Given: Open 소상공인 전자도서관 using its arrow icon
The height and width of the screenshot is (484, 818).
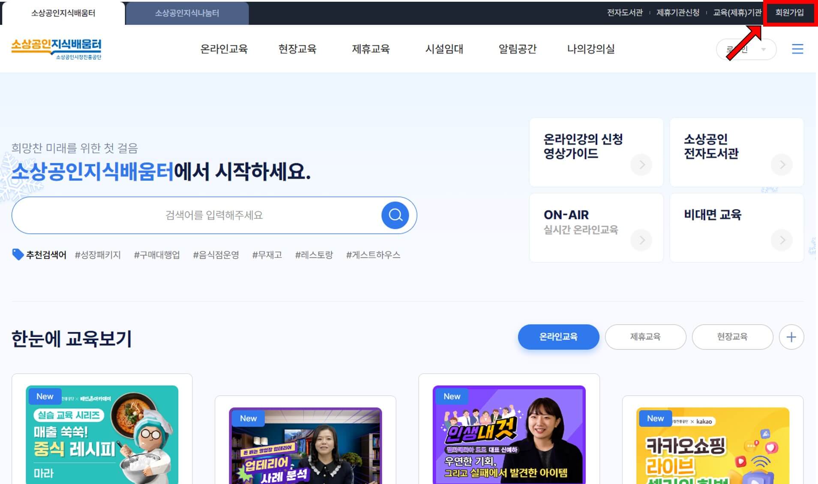Looking at the screenshot, I should pos(781,165).
